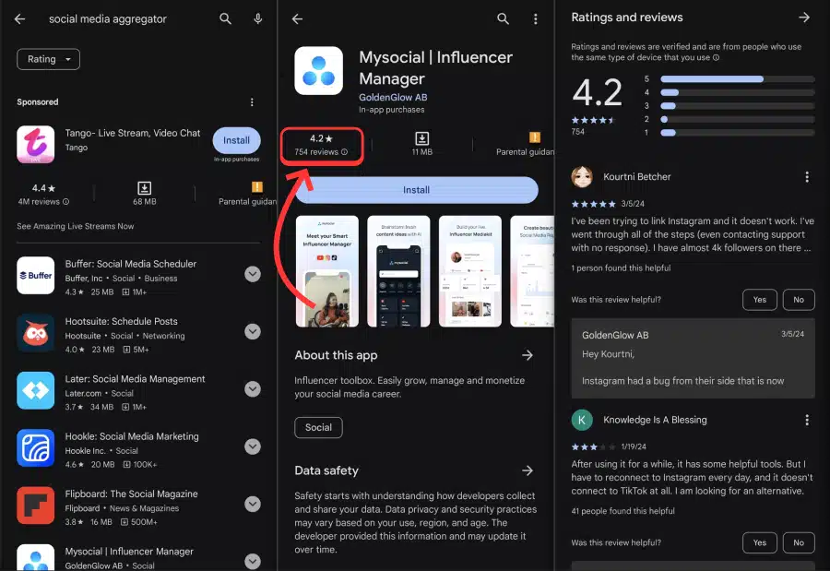This screenshot has width=830, height=571.
Task: Expand the Hookle listing details chevron
Action: point(252,446)
